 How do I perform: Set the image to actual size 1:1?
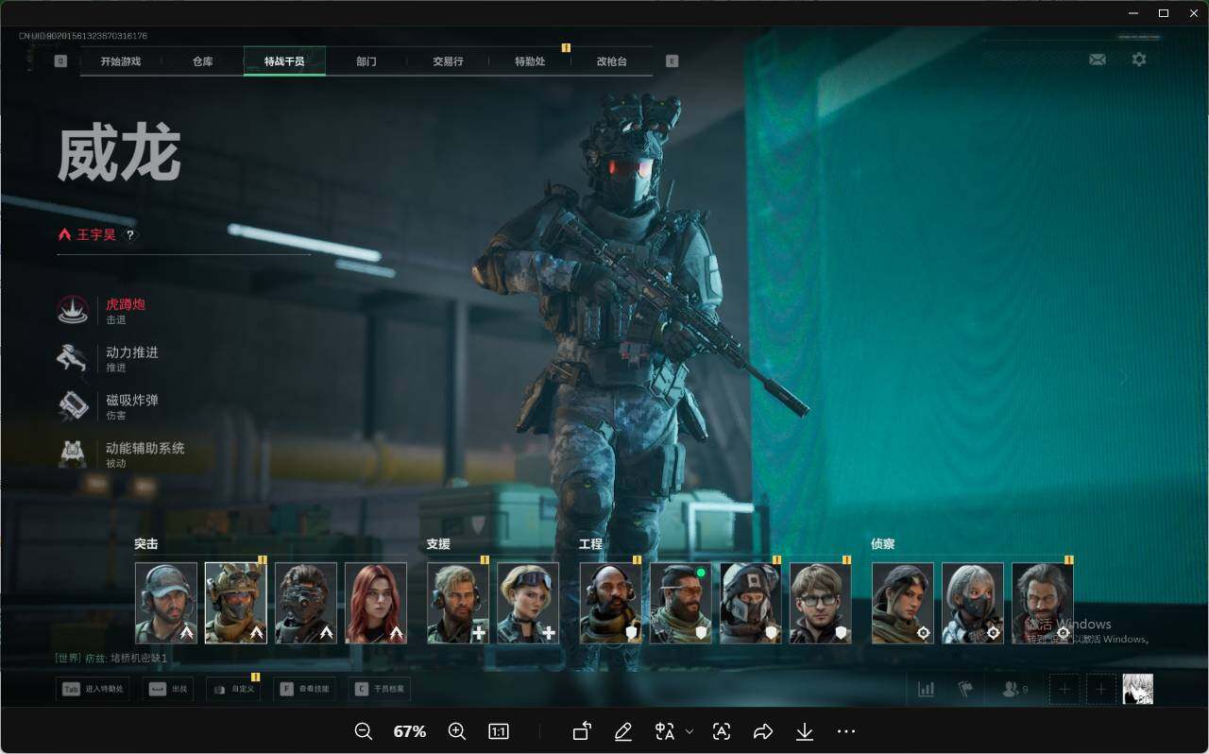(x=499, y=731)
